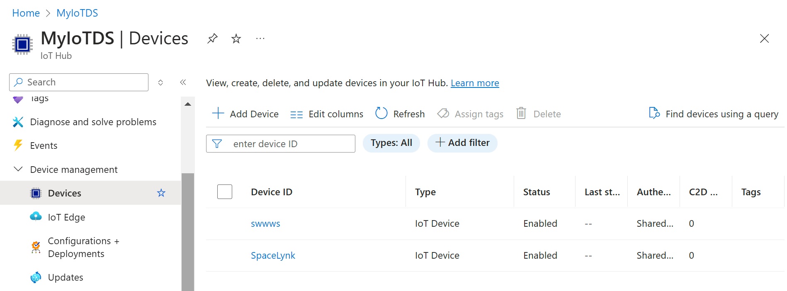Image resolution: width=787 pixels, height=291 pixels.
Task: Click IoT Device type in swwws row
Action: [437, 223]
